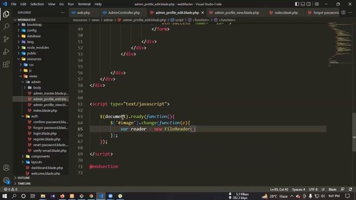Collapse the views folder
The width and height of the screenshot is (356, 200).
point(33,76)
